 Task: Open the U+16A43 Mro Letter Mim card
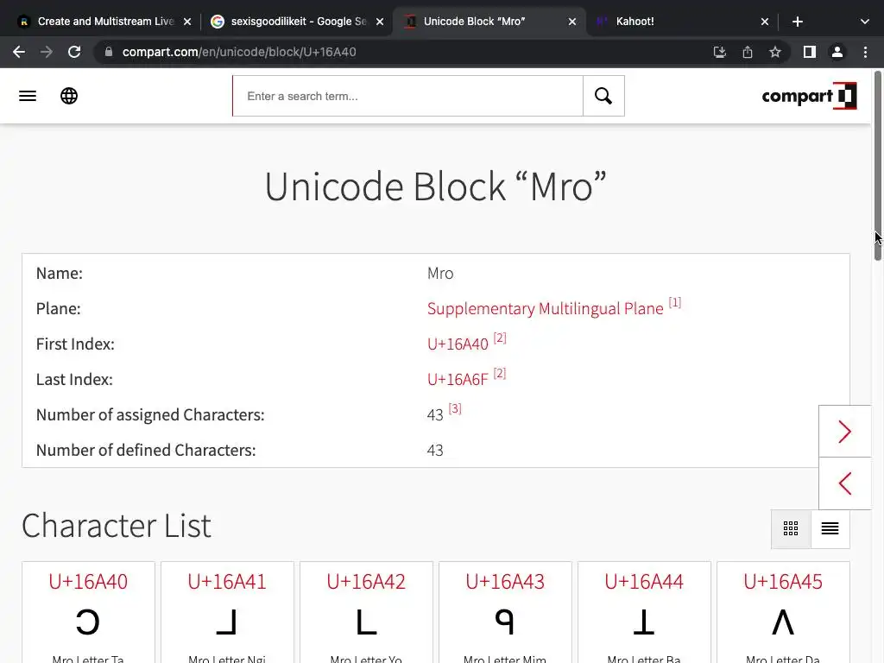tap(505, 613)
